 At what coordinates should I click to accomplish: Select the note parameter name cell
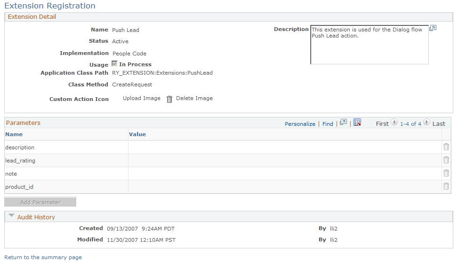pos(66,174)
